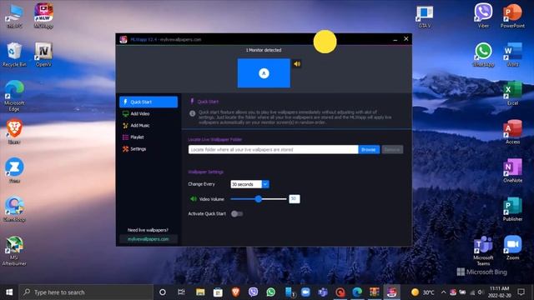Click the folder location input field
This screenshot has width=534, height=300.
tap(273, 150)
